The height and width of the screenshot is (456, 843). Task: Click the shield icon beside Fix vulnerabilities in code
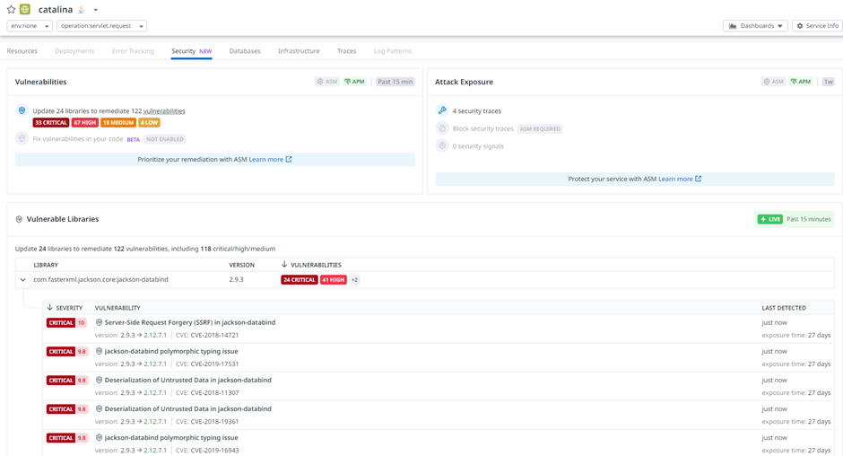tap(22, 138)
